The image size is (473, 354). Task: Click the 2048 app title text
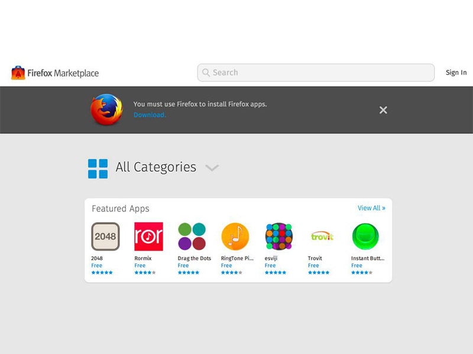[97, 258]
